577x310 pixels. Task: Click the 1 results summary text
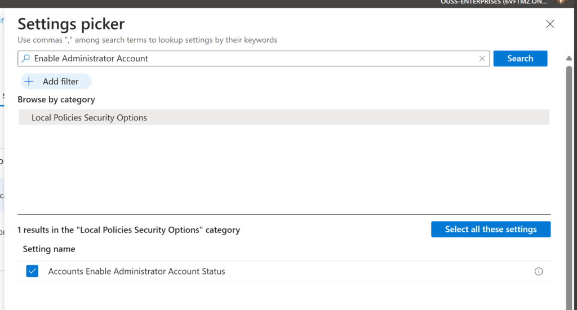(128, 230)
